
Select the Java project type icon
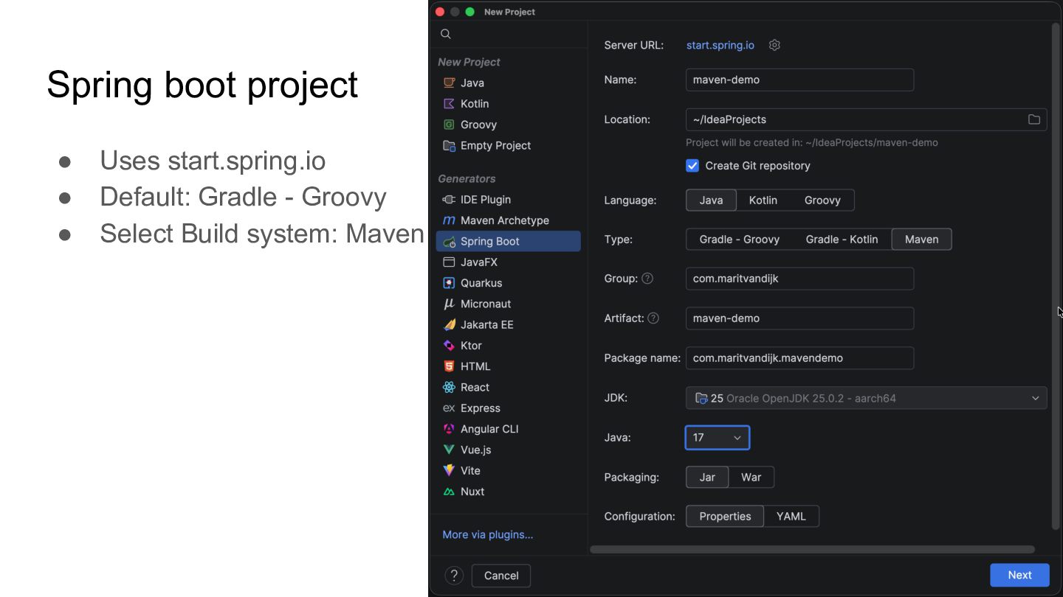click(x=449, y=83)
